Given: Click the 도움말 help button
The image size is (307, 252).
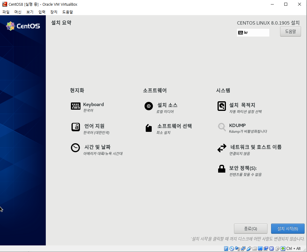Looking at the screenshot, I should [290, 31].
